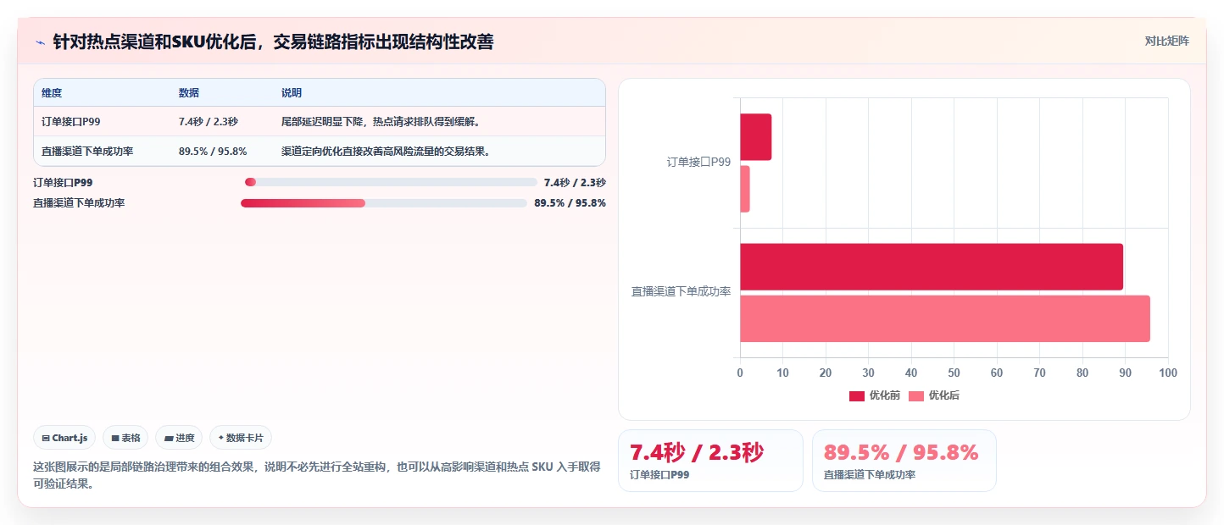Select the 数据卡片 tag chip
The image size is (1224, 525).
click(x=241, y=438)
